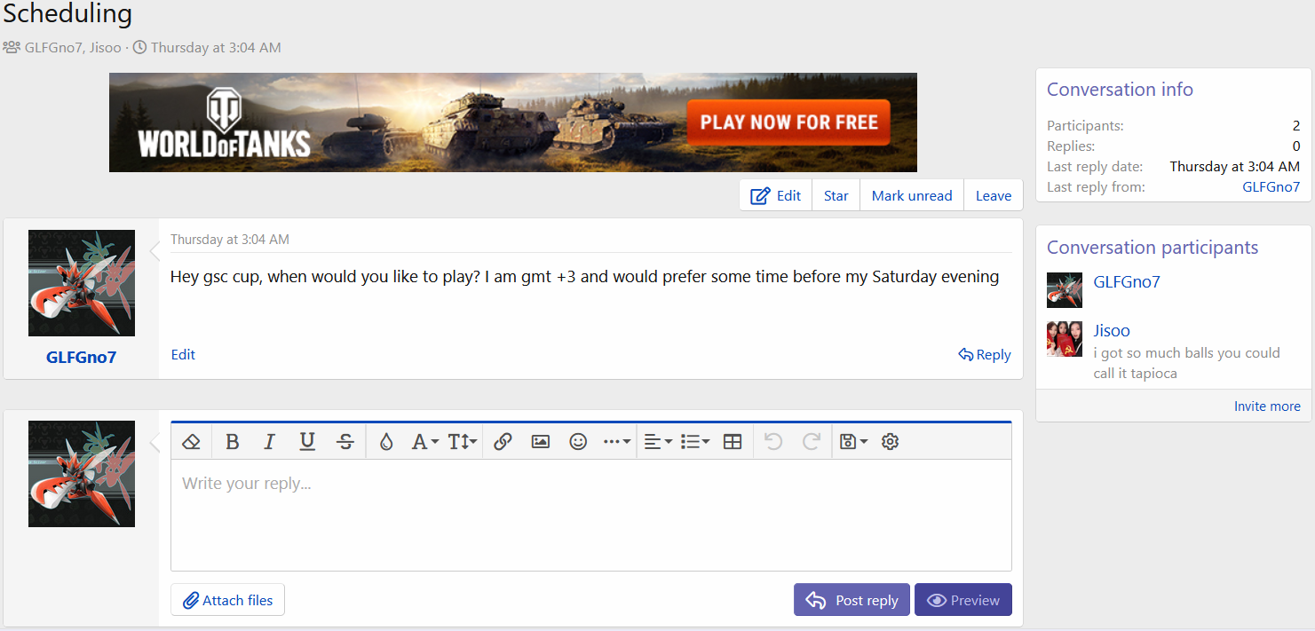Mark the conversation as unread
This screenshot has height=631, width=1315.
click(912, 195)
